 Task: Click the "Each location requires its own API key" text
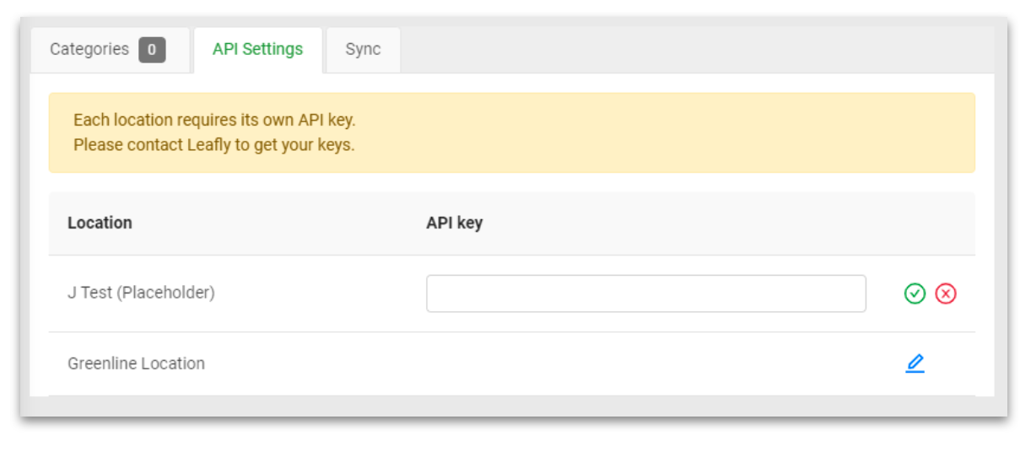pos(214,120)
